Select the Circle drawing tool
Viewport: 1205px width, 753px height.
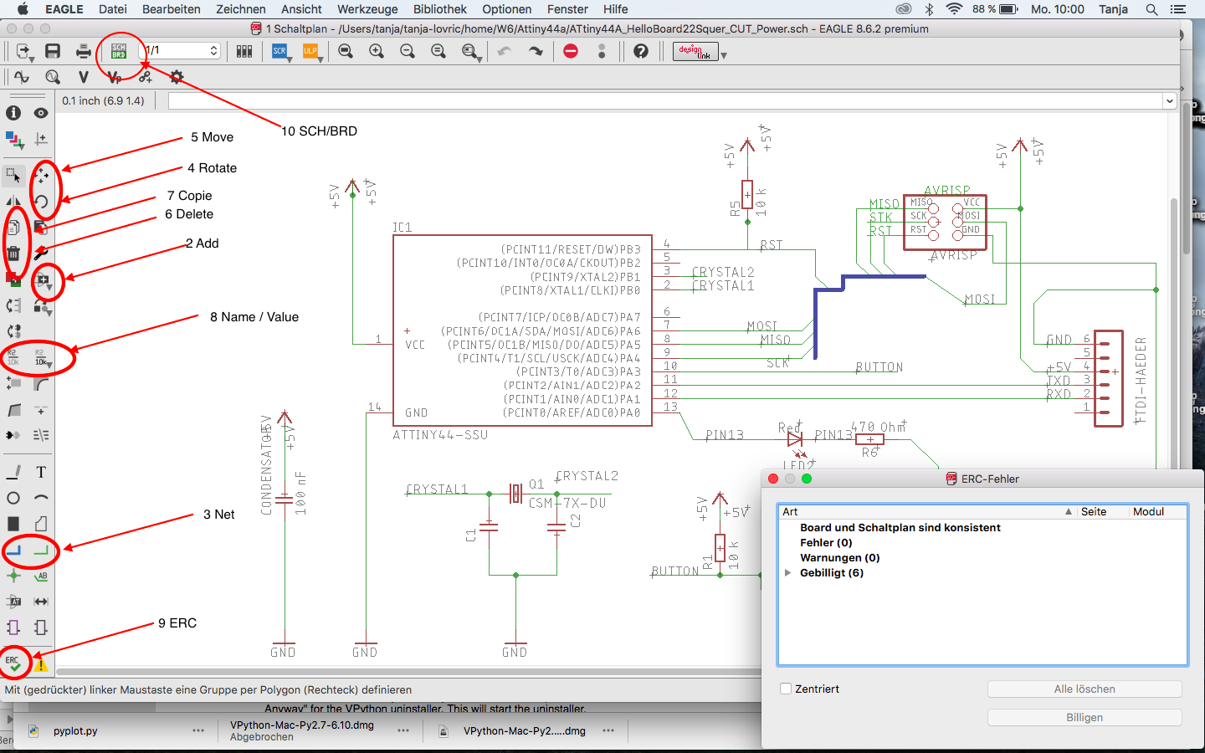coord(13,498)
